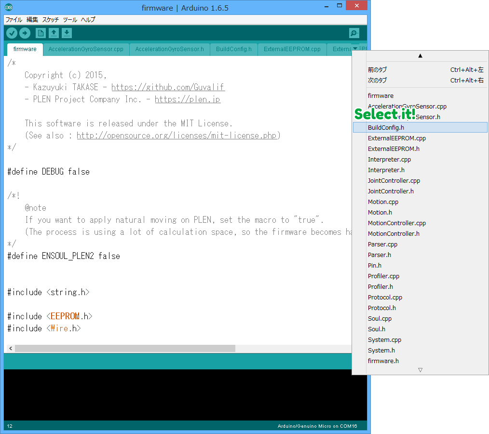Click the #define DEBUG false line

coord(49,172)
